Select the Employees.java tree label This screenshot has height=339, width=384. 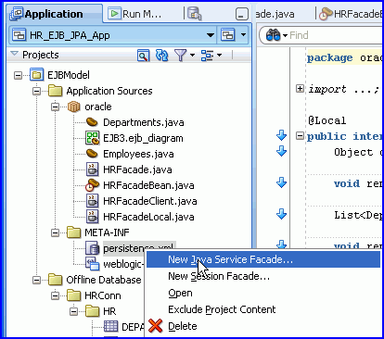(x=138, y=154)
